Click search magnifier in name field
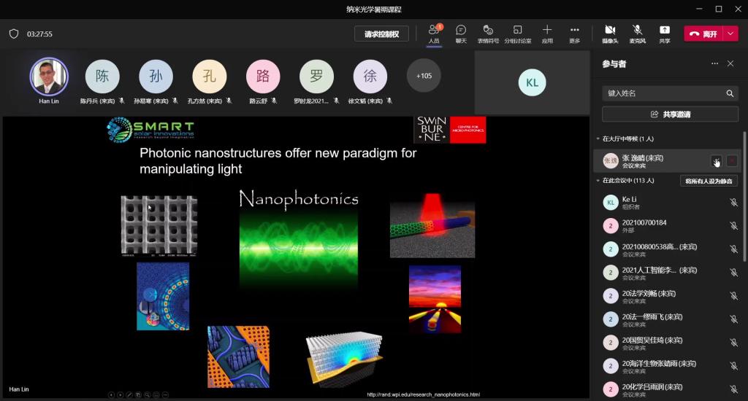 729,94
